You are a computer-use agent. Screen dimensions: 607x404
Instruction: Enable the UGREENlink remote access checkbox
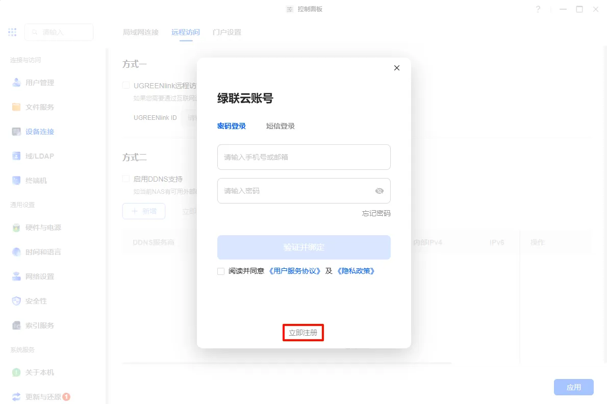(126, 86)
